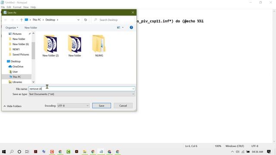
Task: Select User in the navigation pane
Action: 15,72
